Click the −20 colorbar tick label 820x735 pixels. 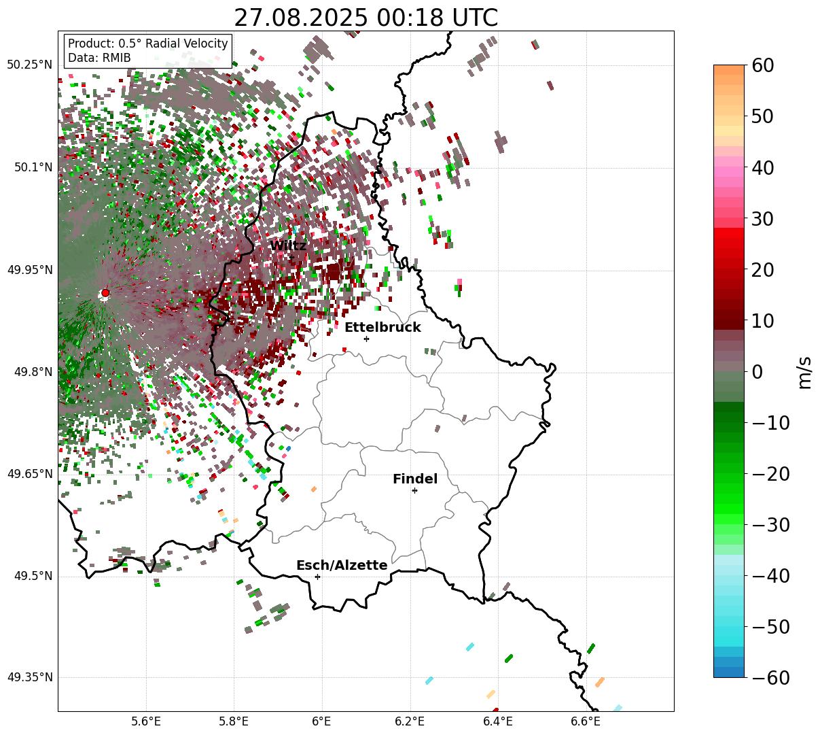[x=770, y=474]
